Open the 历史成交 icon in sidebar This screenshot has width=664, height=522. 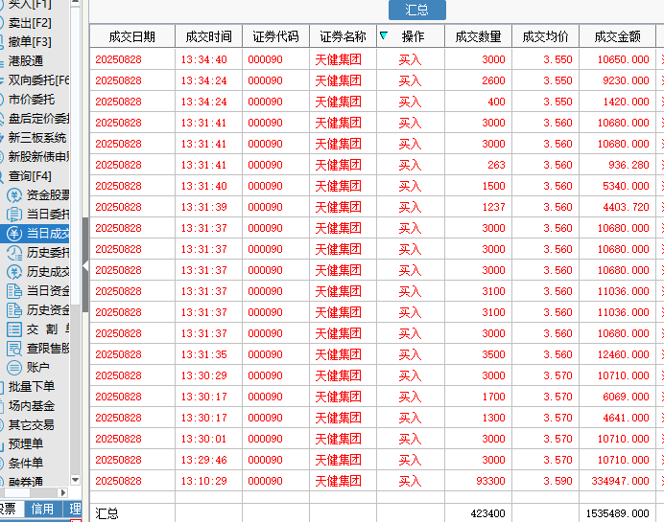(14, 272)
